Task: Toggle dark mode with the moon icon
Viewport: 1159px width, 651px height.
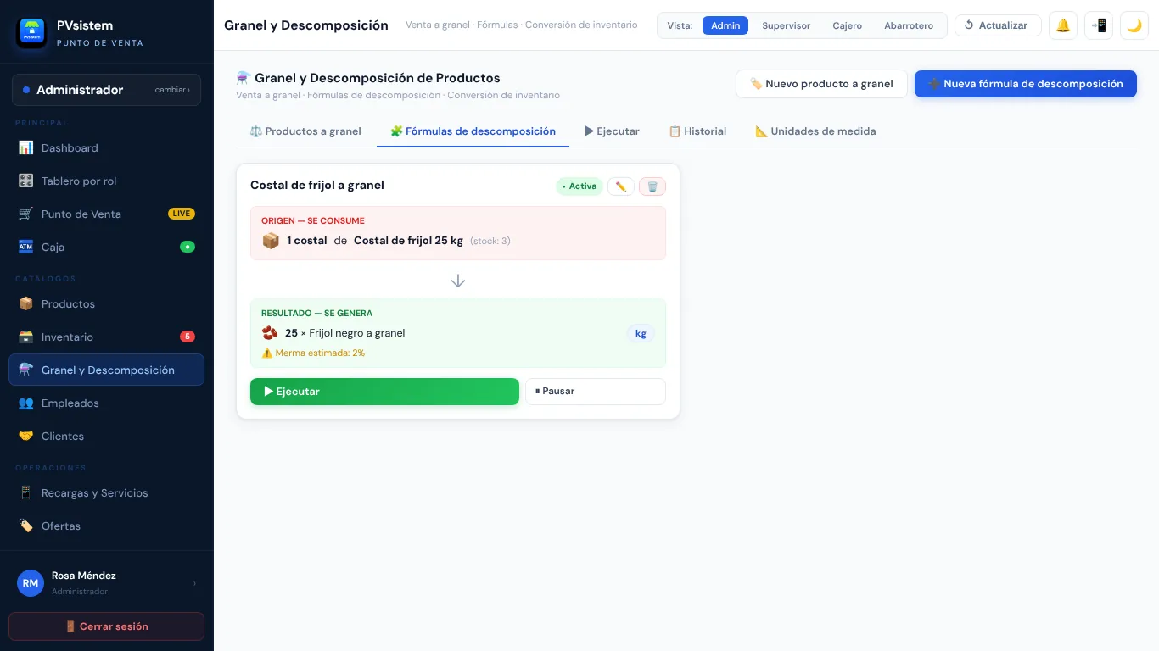Action: click(x=1134, y=25)
